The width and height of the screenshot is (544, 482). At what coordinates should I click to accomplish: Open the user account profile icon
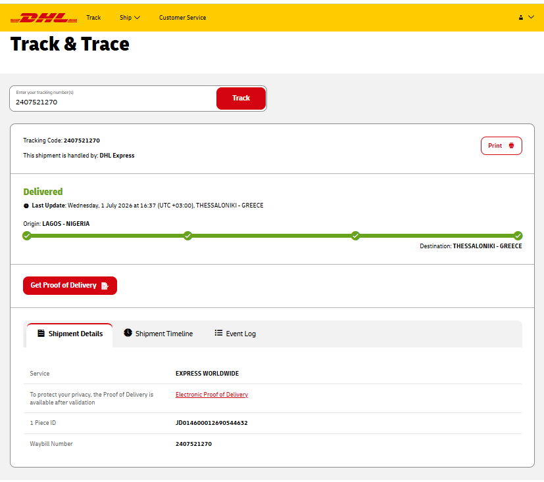(x=521, y=17)
